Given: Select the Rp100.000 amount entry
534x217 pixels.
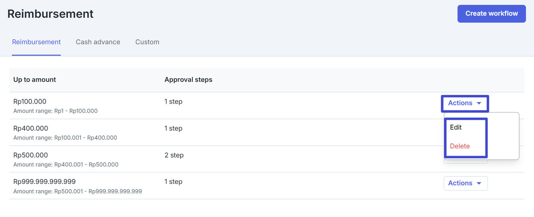Looking at the screenshot, I should (30, 102).
